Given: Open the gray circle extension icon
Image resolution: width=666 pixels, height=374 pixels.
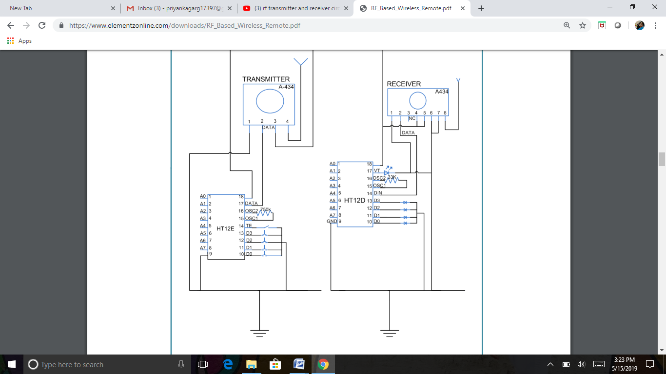Looking at the screenshot, I should point(618,25).
